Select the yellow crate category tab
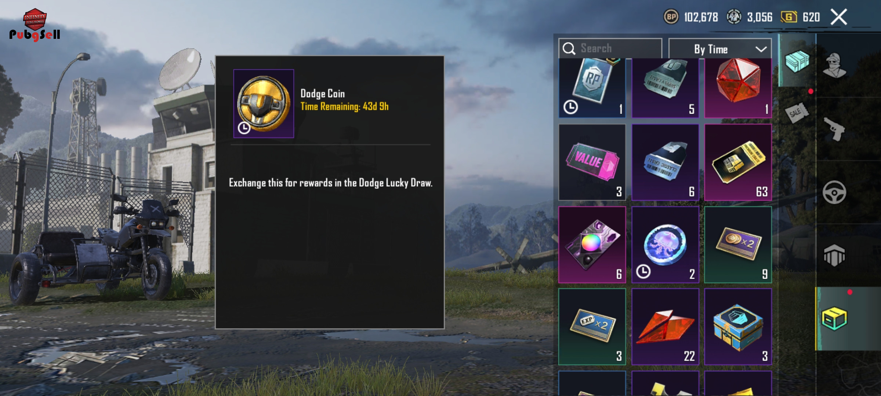The width and height of the screenshot is (881, 396). pyautogui.click(x=834, y=319)
